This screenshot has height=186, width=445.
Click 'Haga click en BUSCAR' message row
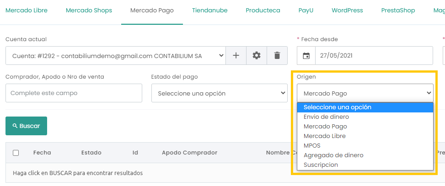(x=78, y=173)
